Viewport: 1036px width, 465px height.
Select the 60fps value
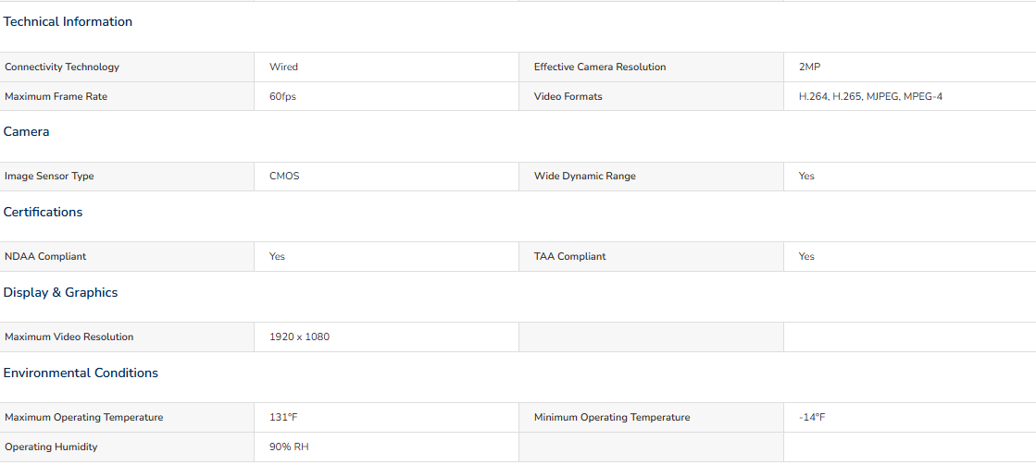point(282,97)
